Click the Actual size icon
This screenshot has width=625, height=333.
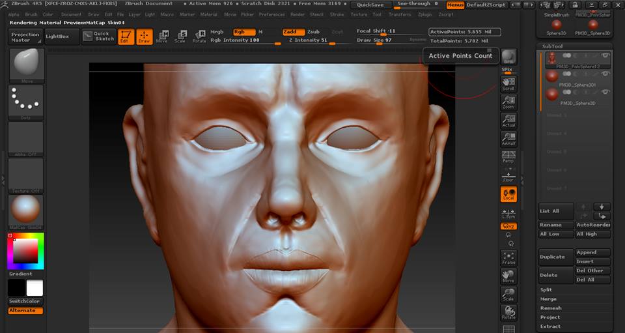(508, 121)
